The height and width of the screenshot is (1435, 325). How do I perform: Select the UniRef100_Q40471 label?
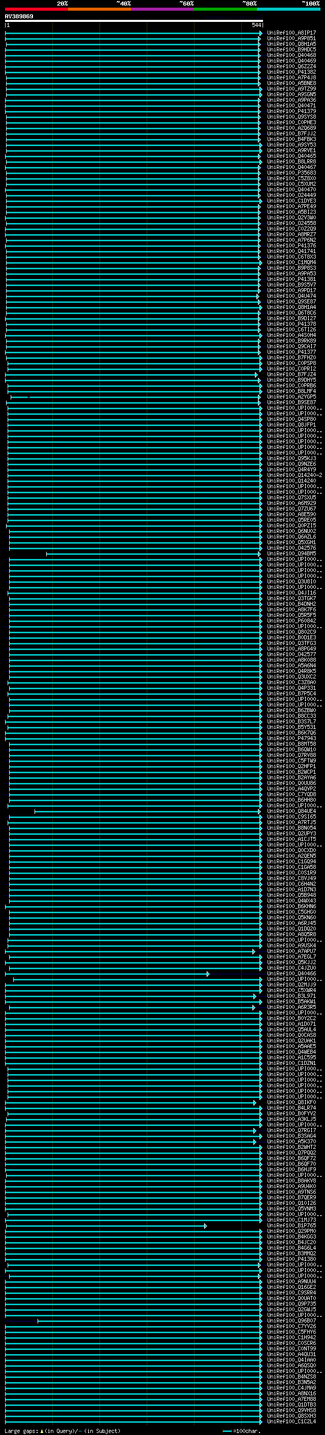(291, 106)
